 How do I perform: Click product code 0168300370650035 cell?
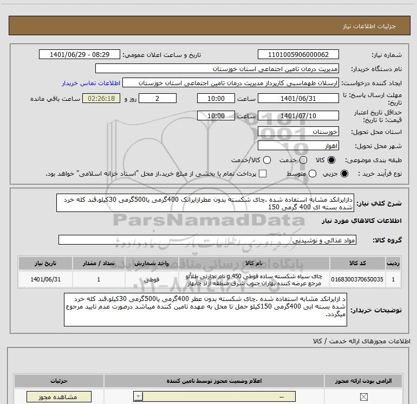[x=357, y=279]
